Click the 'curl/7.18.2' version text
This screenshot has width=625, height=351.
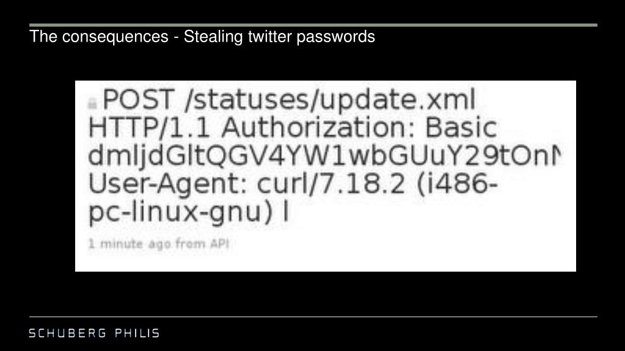(x=331, y=183)
